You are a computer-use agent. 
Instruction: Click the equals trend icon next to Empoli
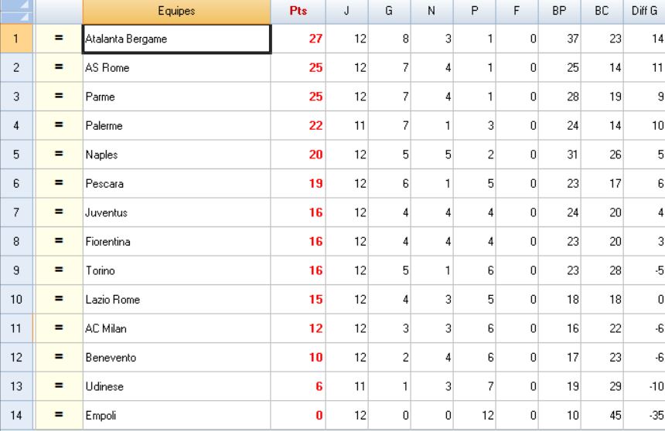point(59,414)
